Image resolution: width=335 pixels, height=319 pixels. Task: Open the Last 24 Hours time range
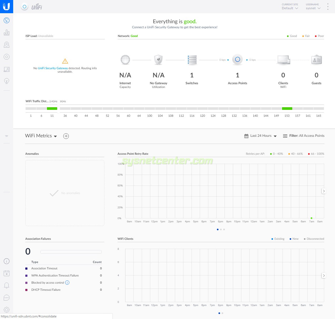[x=260, y=136]
